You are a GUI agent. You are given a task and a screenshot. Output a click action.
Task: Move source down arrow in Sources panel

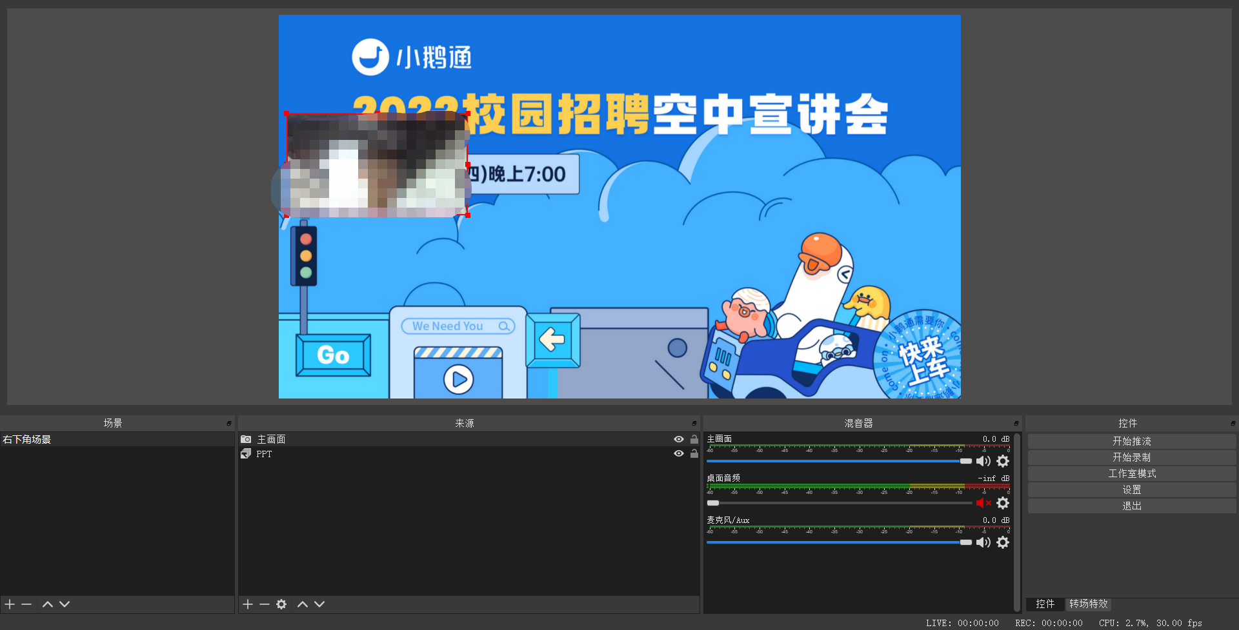(x=319, y=604)
